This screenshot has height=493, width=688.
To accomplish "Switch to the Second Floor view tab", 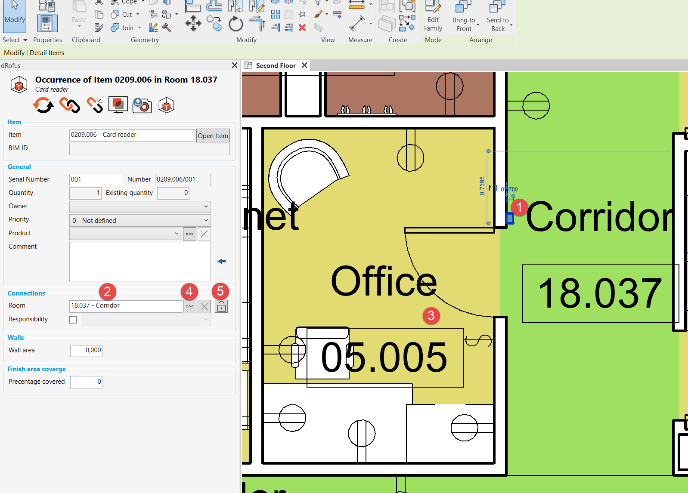I will coord(276,65).
